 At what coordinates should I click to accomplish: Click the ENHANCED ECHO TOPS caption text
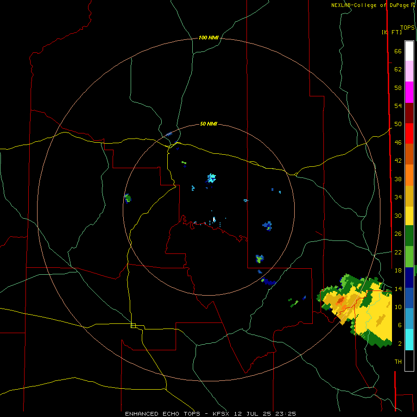(163, 414)
